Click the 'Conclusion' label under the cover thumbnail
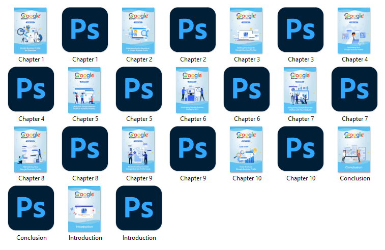This screenshot has height=250, width=385. coord(355,178)
